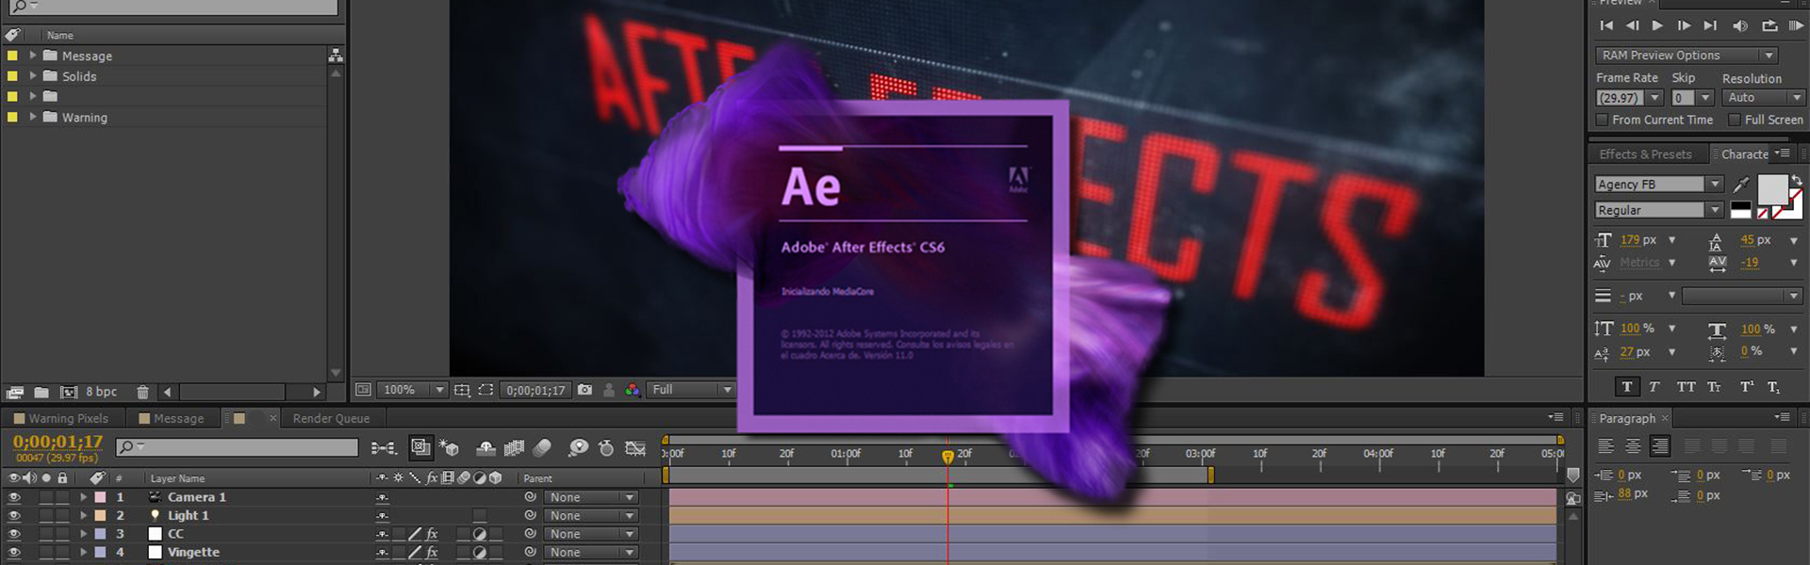Close the Paragraph panel tab
1810x565 pixels.
click(x=1665, y=418)
